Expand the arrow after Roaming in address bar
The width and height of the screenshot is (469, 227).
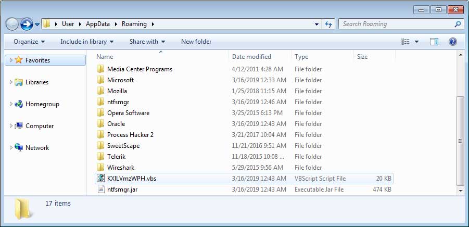point(153,24)
